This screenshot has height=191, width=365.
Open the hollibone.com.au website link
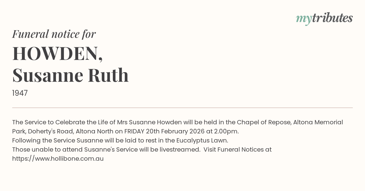coord(58,159)
